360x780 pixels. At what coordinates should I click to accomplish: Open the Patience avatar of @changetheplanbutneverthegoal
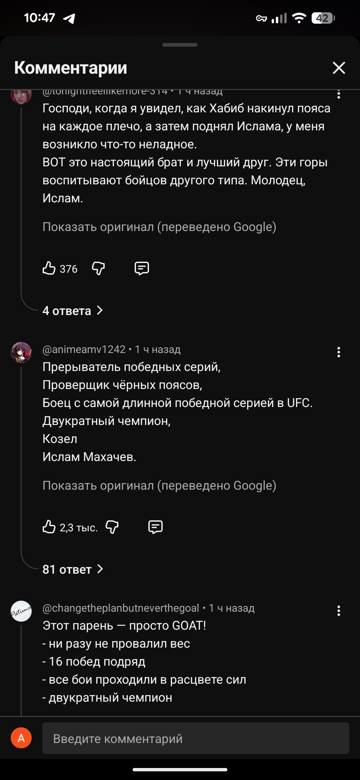pos(21,611)
